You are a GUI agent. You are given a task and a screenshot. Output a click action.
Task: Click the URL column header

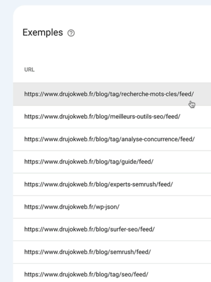tap(29, 70)
